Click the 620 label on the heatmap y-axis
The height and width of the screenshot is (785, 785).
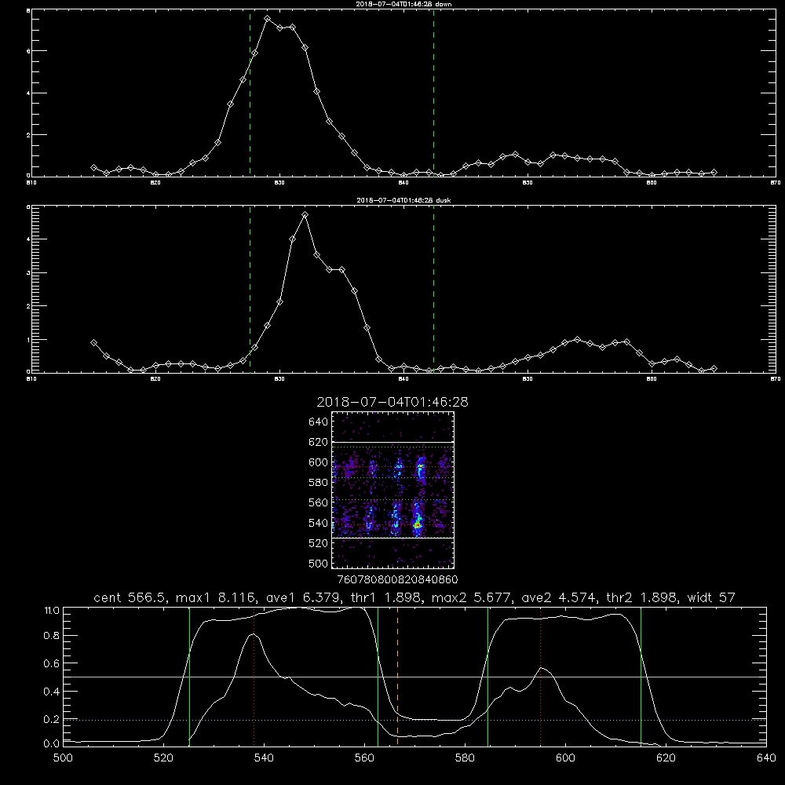319,442
